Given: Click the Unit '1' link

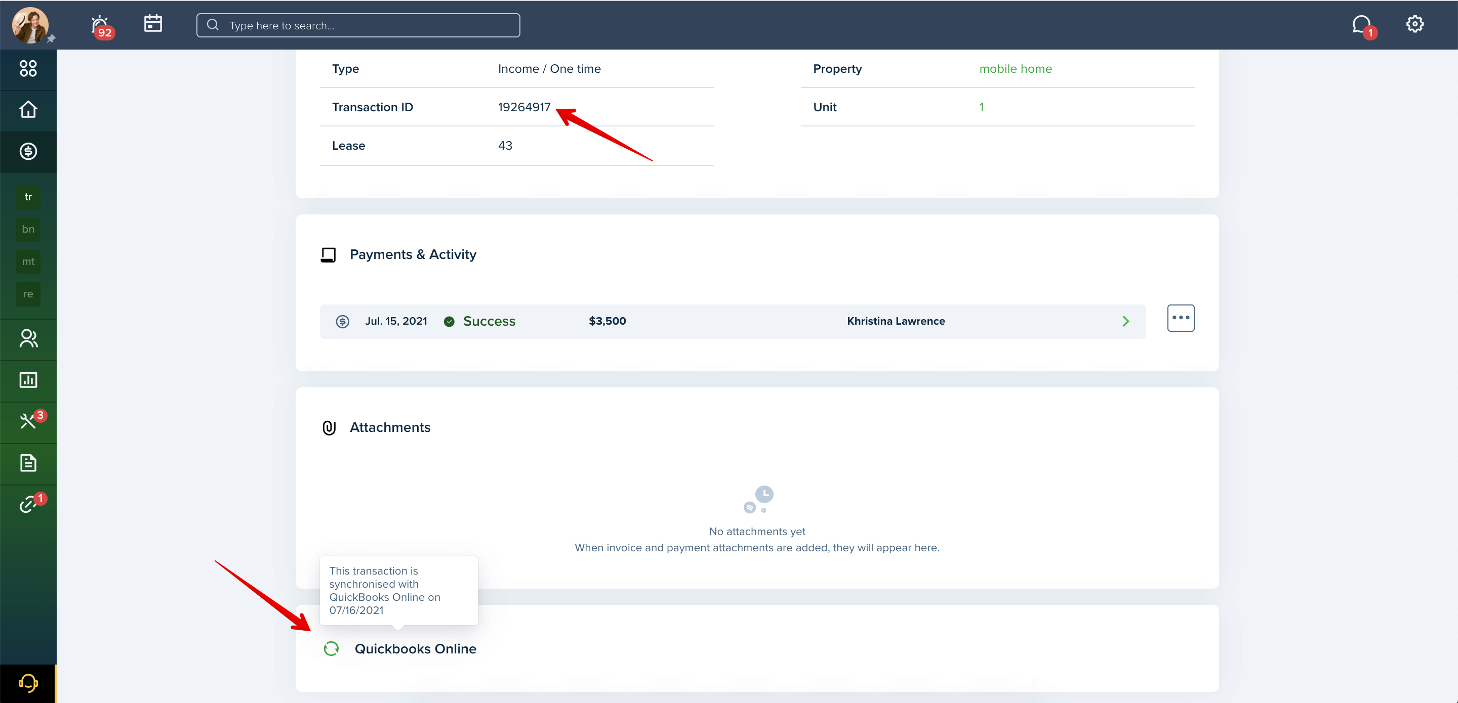Looking at the screenshot, I should 982,107.
